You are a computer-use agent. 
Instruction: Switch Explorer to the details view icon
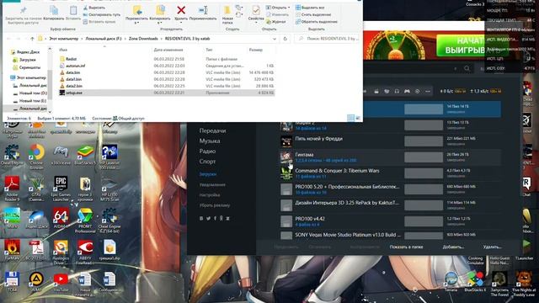click(x=350, y=118)
